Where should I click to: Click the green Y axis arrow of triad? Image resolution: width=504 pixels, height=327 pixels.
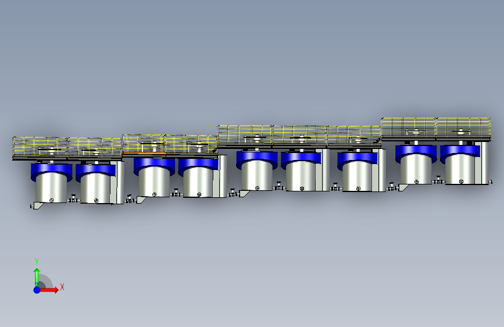coord(37,278)
